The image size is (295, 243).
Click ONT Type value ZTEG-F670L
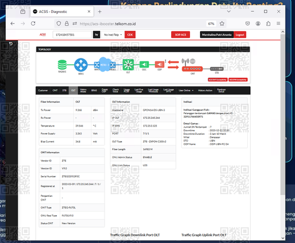pyautogui.click(x=68, y=208)
